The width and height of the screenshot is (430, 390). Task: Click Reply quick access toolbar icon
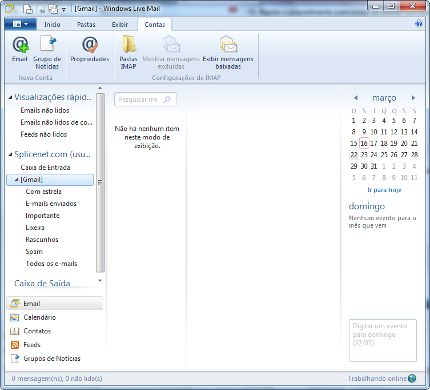[x=41, y=9]
